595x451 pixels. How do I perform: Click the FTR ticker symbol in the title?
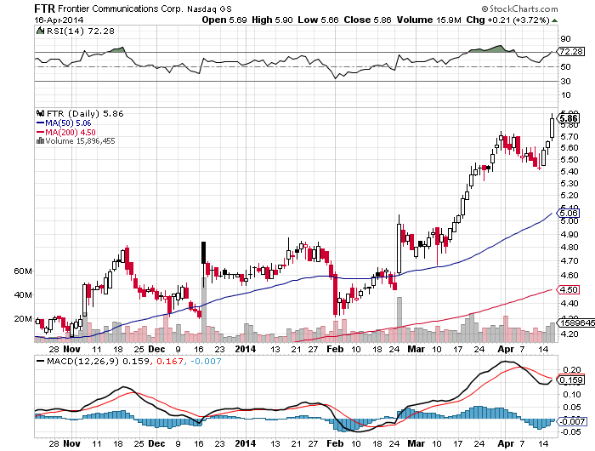[x=44, y=9]
